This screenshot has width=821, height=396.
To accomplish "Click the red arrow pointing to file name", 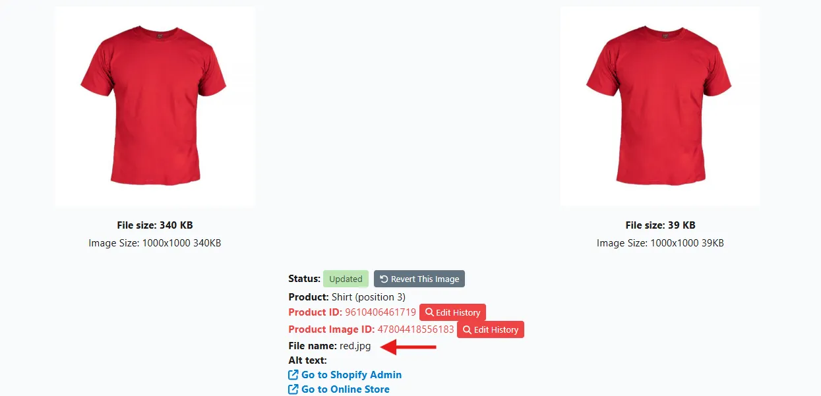I will tap(410, 347).
